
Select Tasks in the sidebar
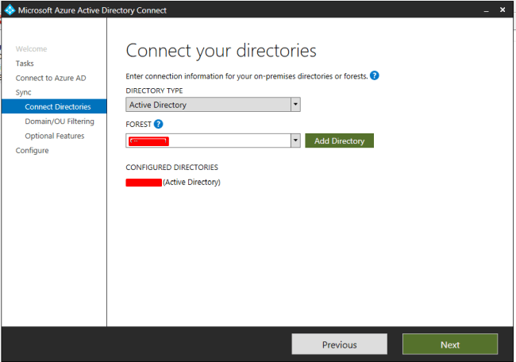pos(25,64)
